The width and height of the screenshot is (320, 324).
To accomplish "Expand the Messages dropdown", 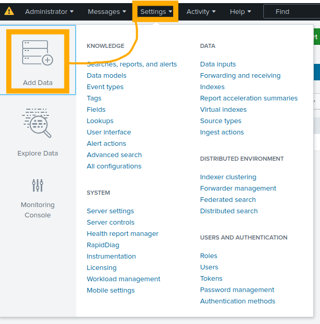I will pos(107,12).
